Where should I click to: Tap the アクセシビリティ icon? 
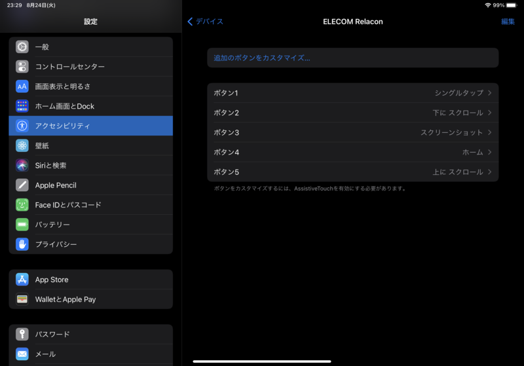22,126
